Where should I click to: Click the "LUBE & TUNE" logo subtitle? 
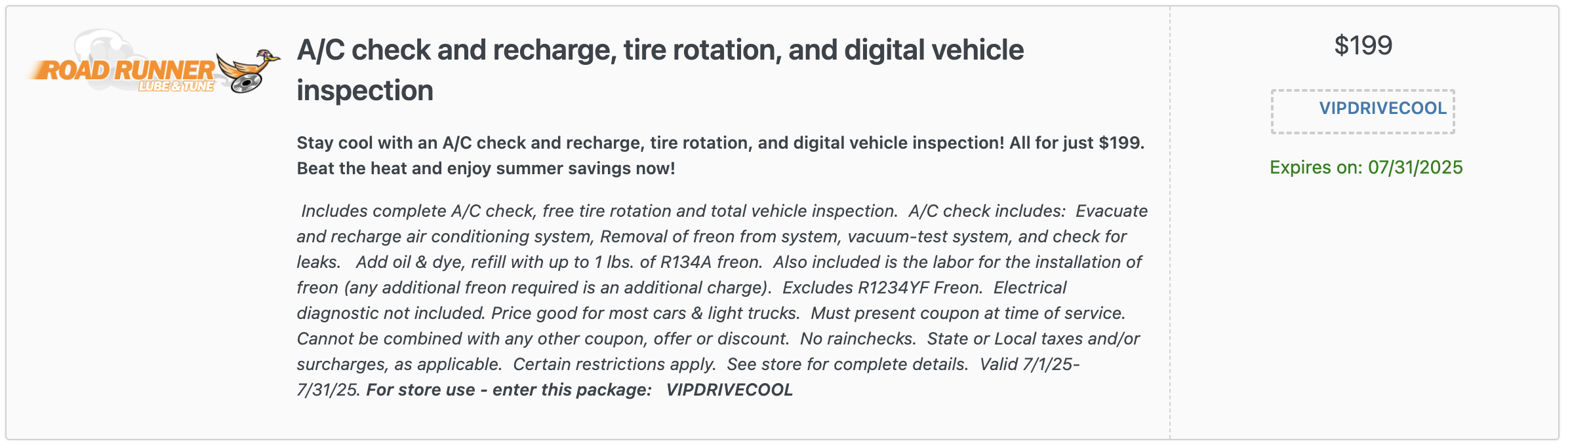click(x=176, y=86)
